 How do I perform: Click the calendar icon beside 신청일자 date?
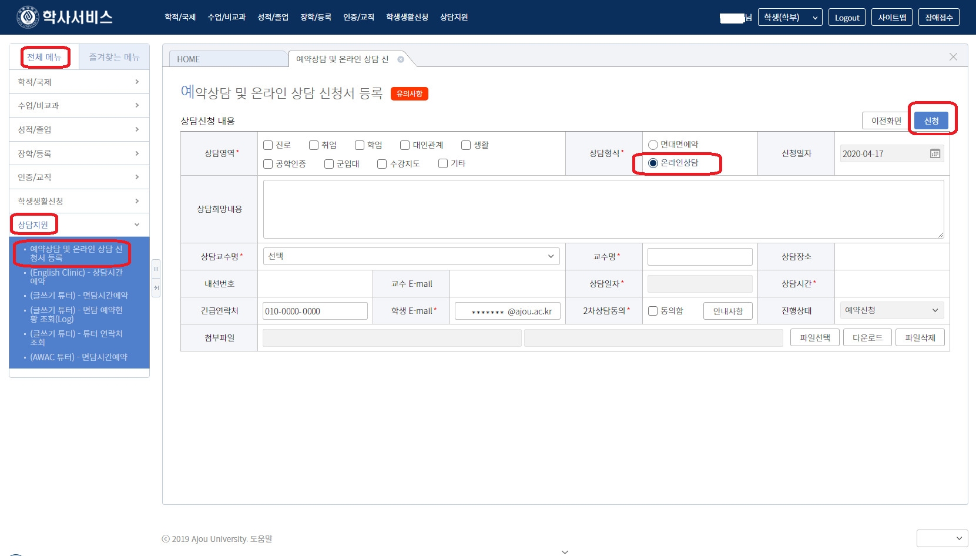(935, 154)
